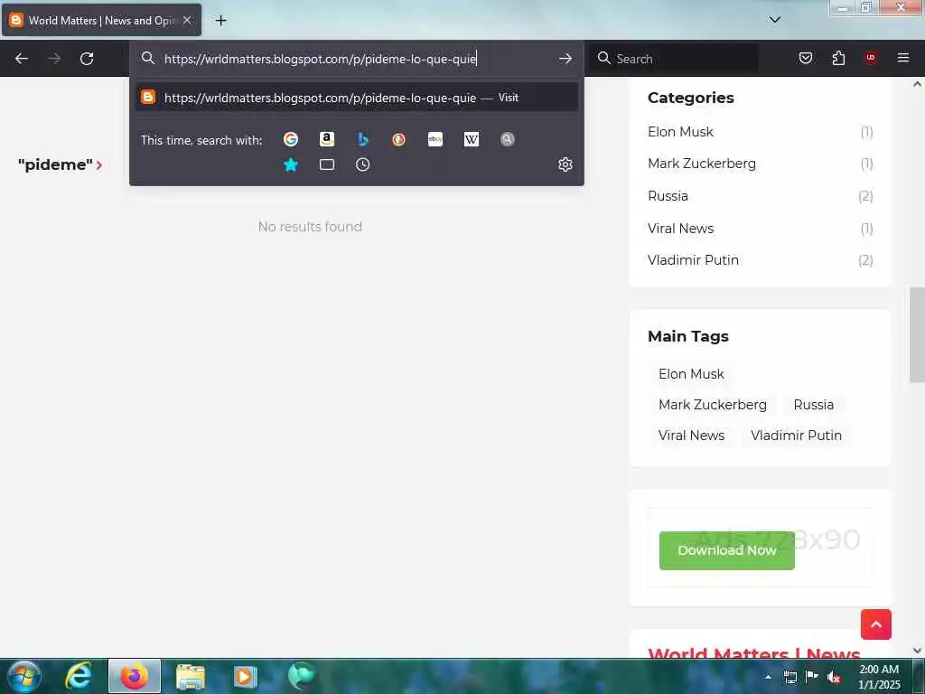Click the forward navigation arrow

point(54,59)
